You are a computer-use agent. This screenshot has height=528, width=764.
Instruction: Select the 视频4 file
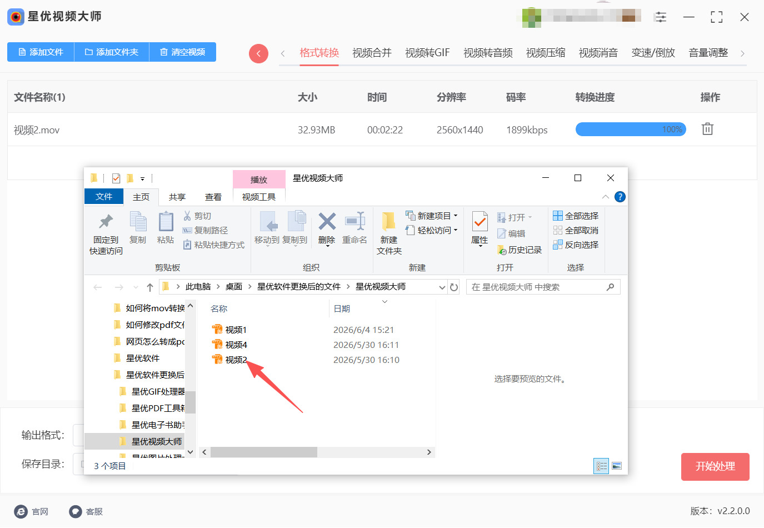[229, 345]
